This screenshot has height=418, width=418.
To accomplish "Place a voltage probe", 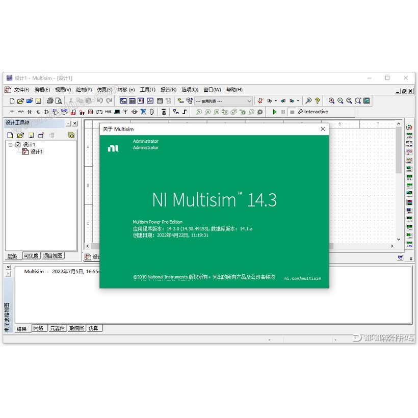I will coord(199,112).
